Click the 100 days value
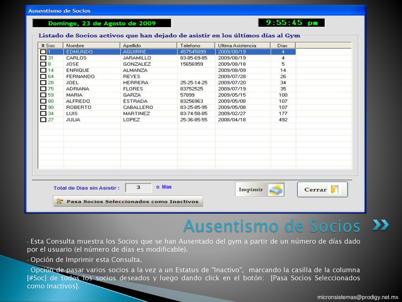402x302 pixels. click(283, 95)
